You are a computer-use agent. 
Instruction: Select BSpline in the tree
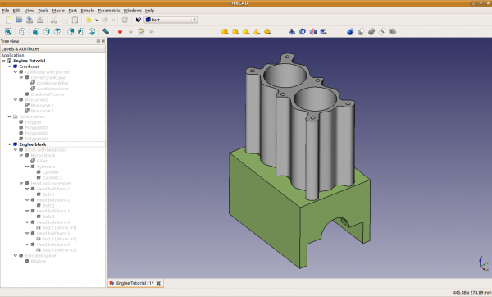(39, 261)
